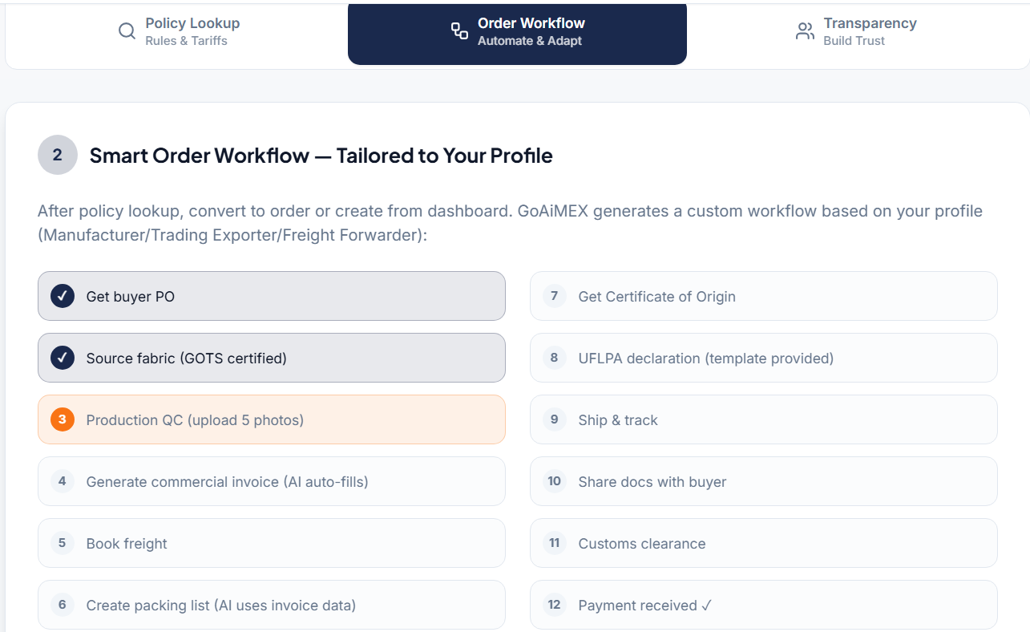This screenshot has width=1030, height=632.
Task: Click the highlighted Order Workflow tab panel
Action: [x=517, y=34]
